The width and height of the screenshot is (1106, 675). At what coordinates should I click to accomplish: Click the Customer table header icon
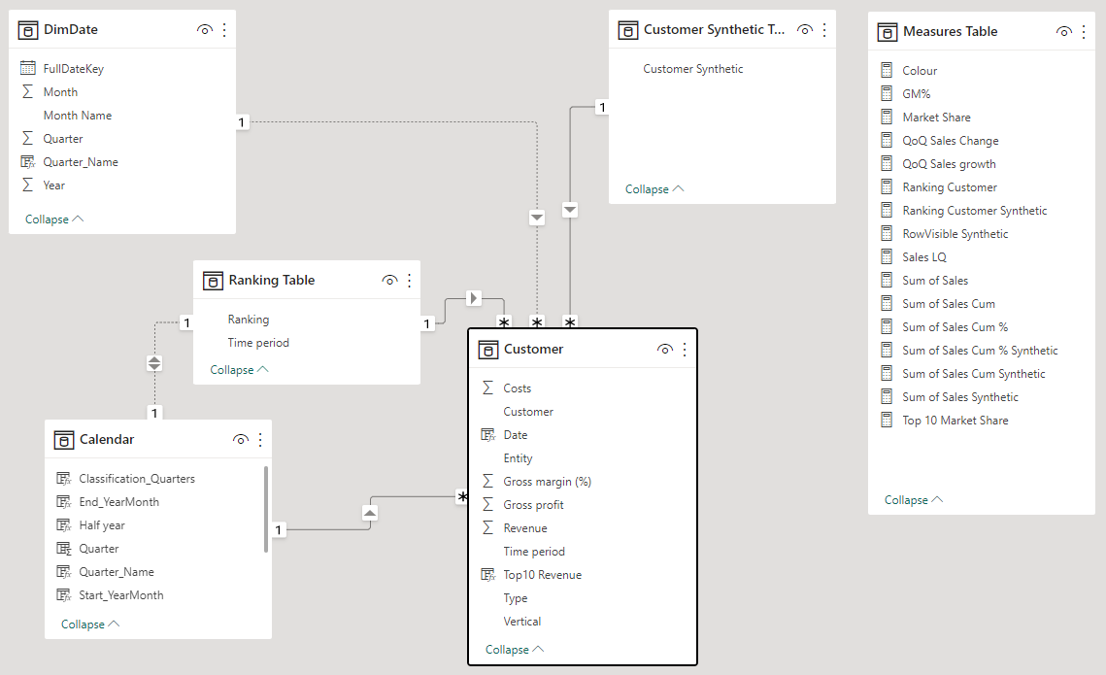point(488,350)
